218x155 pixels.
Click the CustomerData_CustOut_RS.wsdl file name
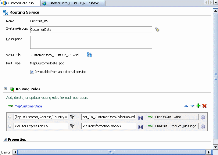(55, 55)
